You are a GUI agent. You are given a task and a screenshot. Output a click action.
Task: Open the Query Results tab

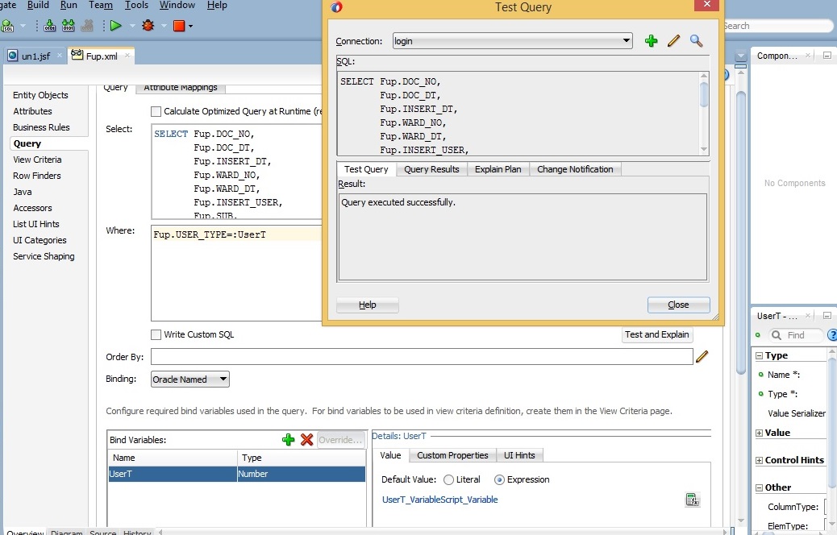[x=431, y=169]
